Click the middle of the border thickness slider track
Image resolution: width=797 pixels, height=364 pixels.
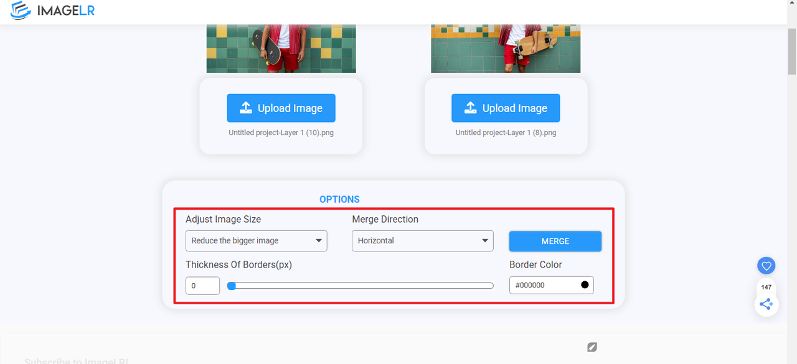361,286
